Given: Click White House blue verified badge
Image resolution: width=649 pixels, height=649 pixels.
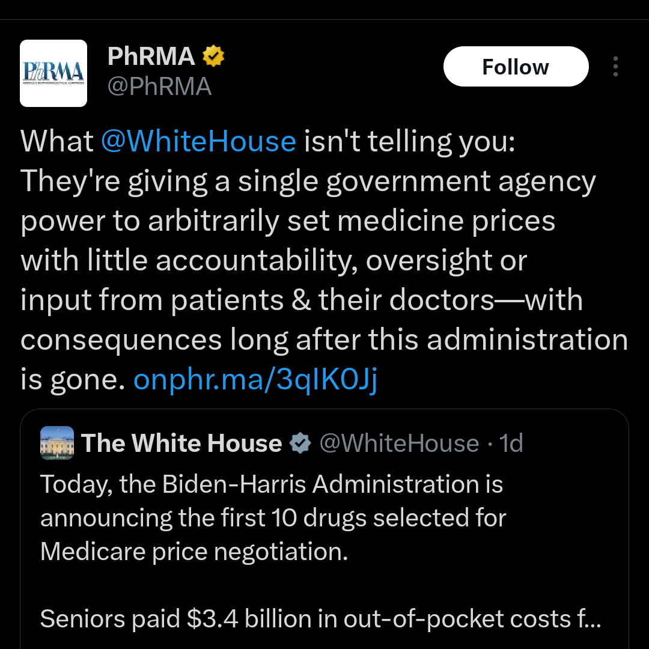Looking at the screenshot, I should click(x=300, y=443).
